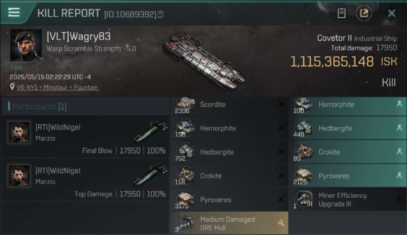Click the destroyed marker beside Crokite 118
407x235 pixels.
[281, 175]
